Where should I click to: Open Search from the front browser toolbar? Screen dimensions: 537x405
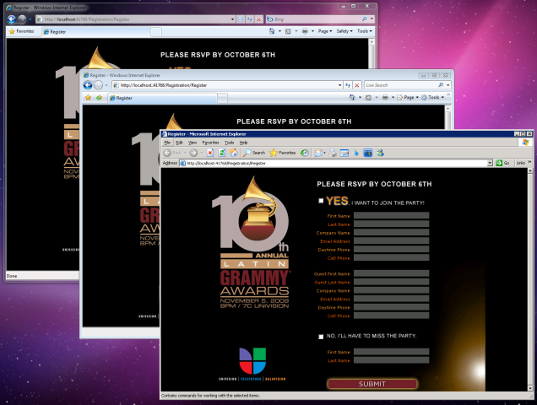252,153
